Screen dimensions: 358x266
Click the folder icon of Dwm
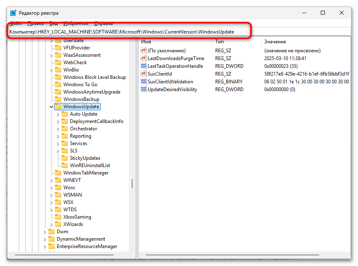(52, 232)
